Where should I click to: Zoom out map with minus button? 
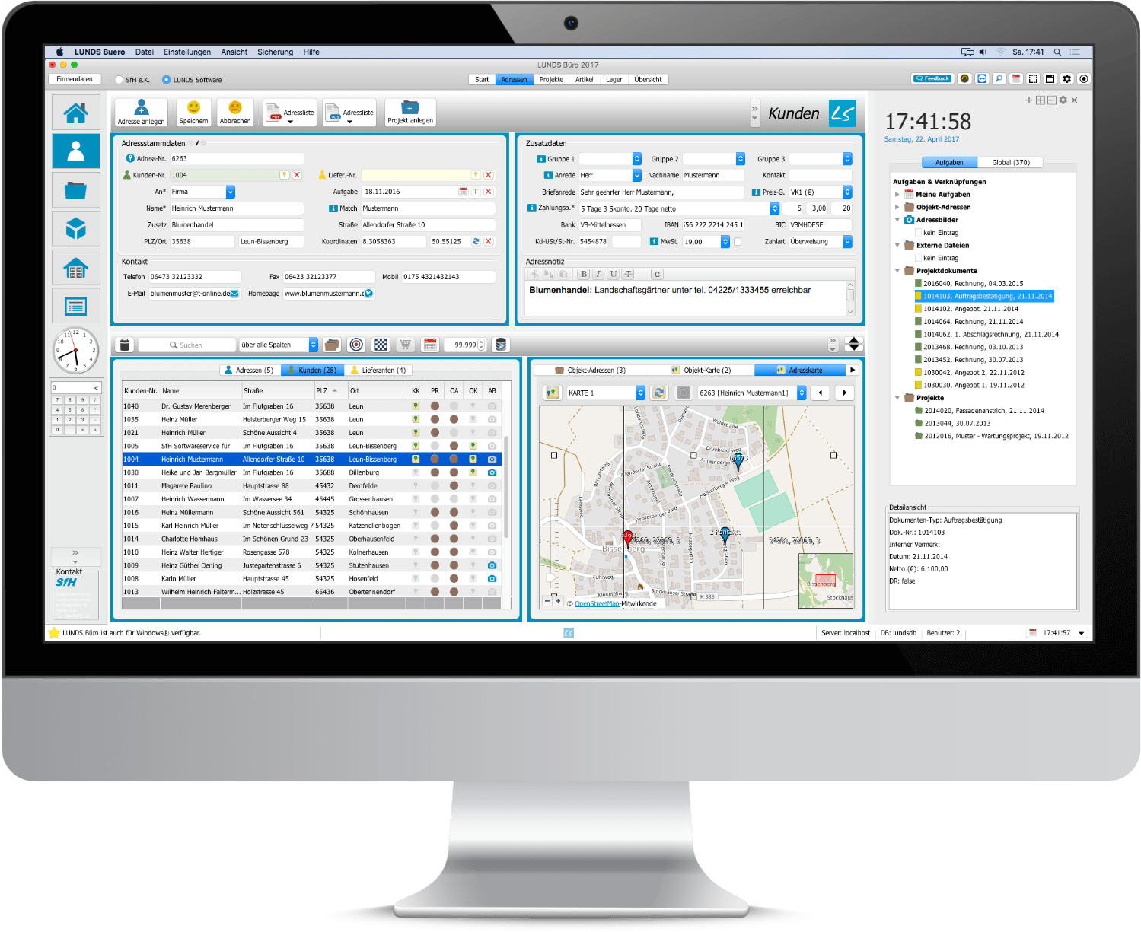[547, 601]
